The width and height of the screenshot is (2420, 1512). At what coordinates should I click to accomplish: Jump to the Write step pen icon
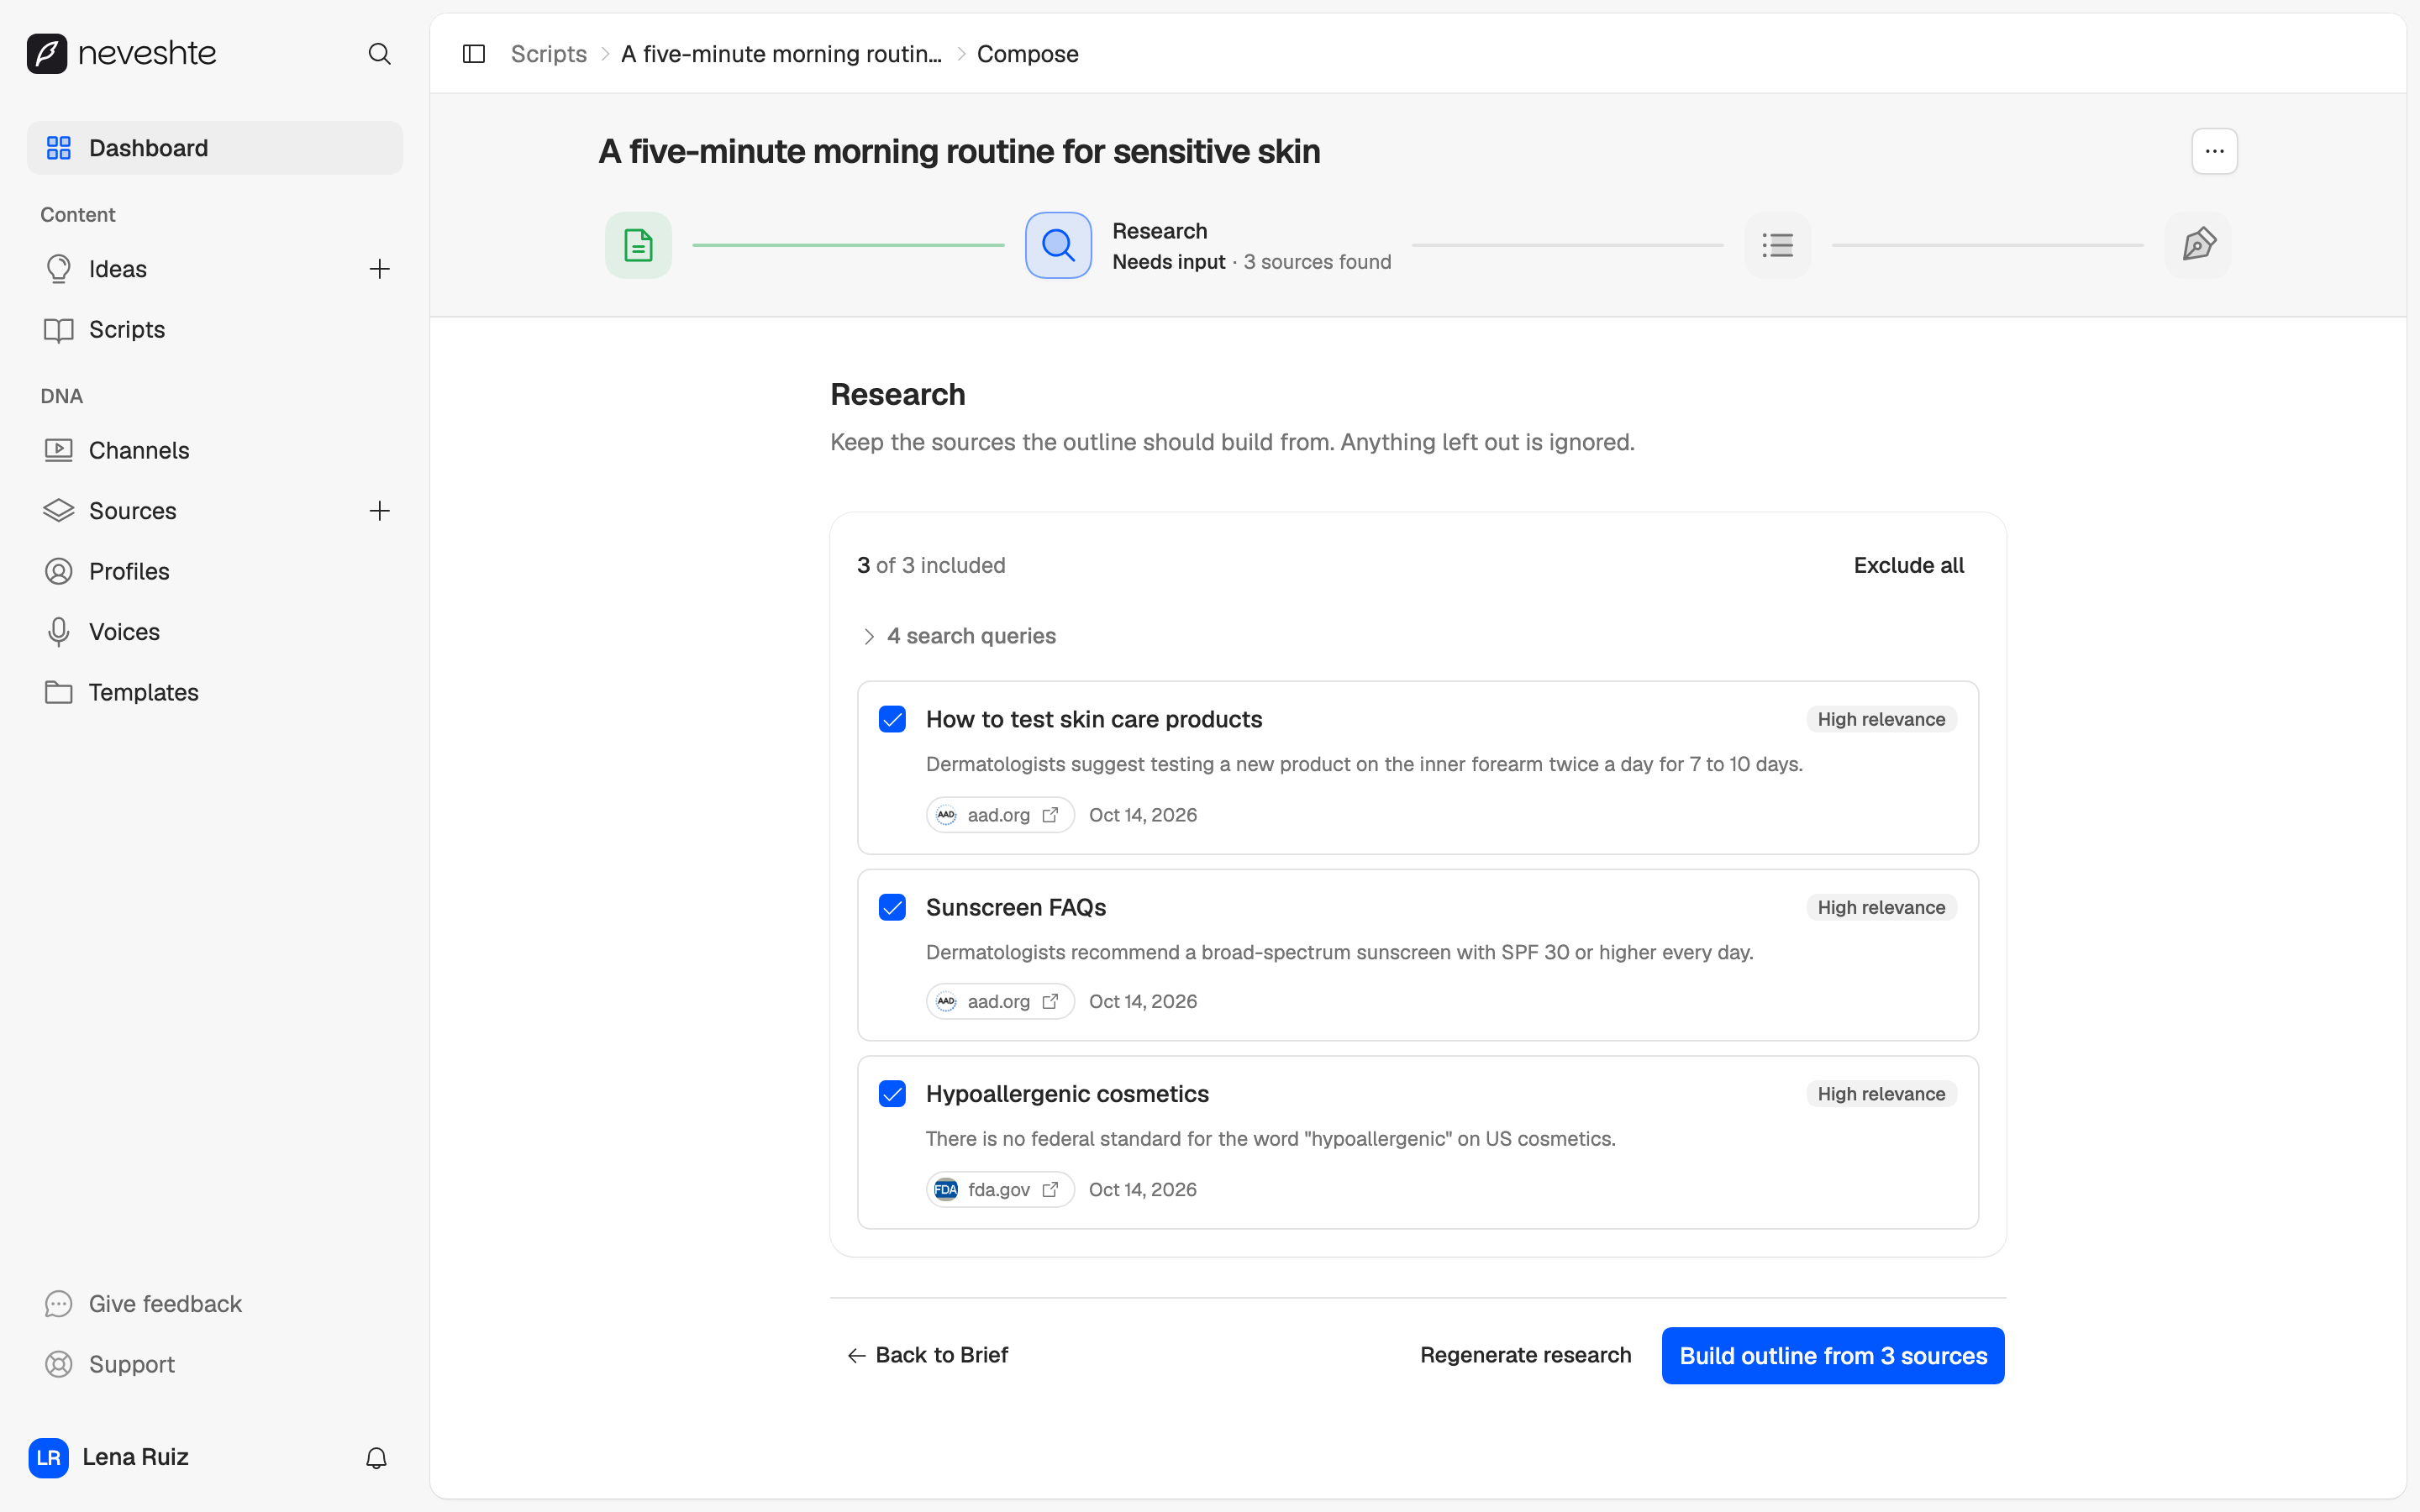[2198, 245]
